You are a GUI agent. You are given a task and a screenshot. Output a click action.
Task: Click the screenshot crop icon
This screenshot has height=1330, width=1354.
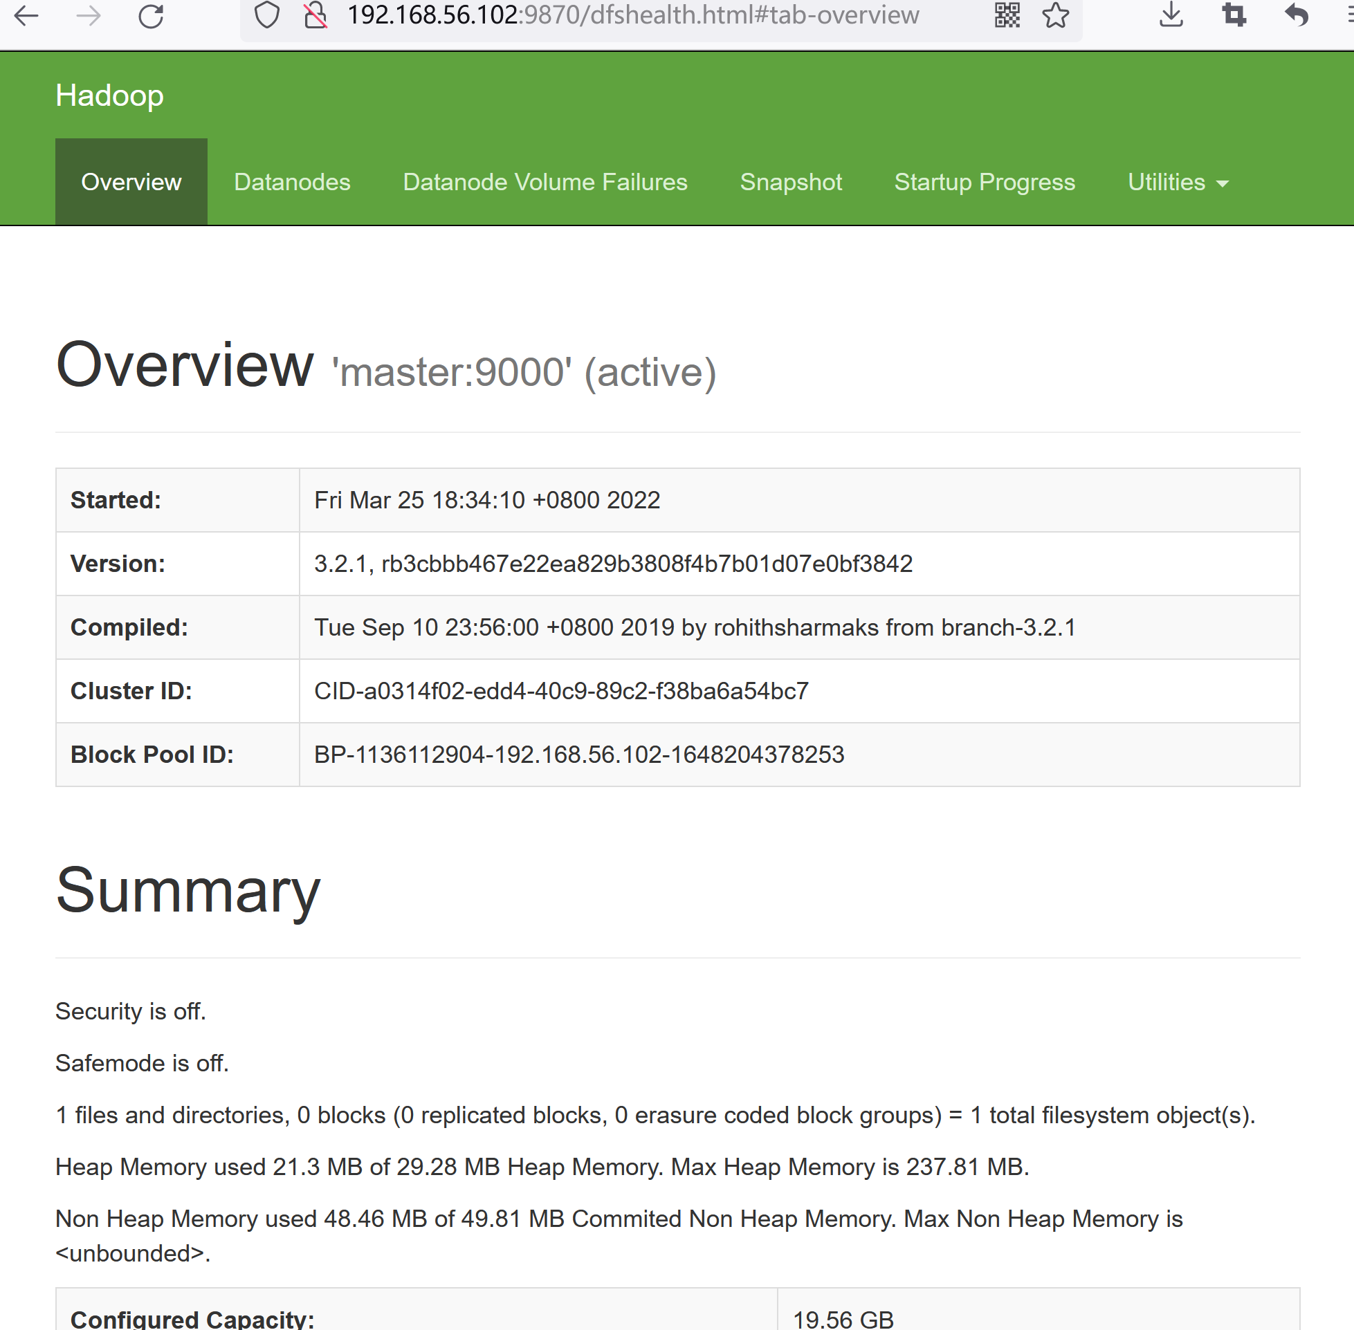(1233, 15)
